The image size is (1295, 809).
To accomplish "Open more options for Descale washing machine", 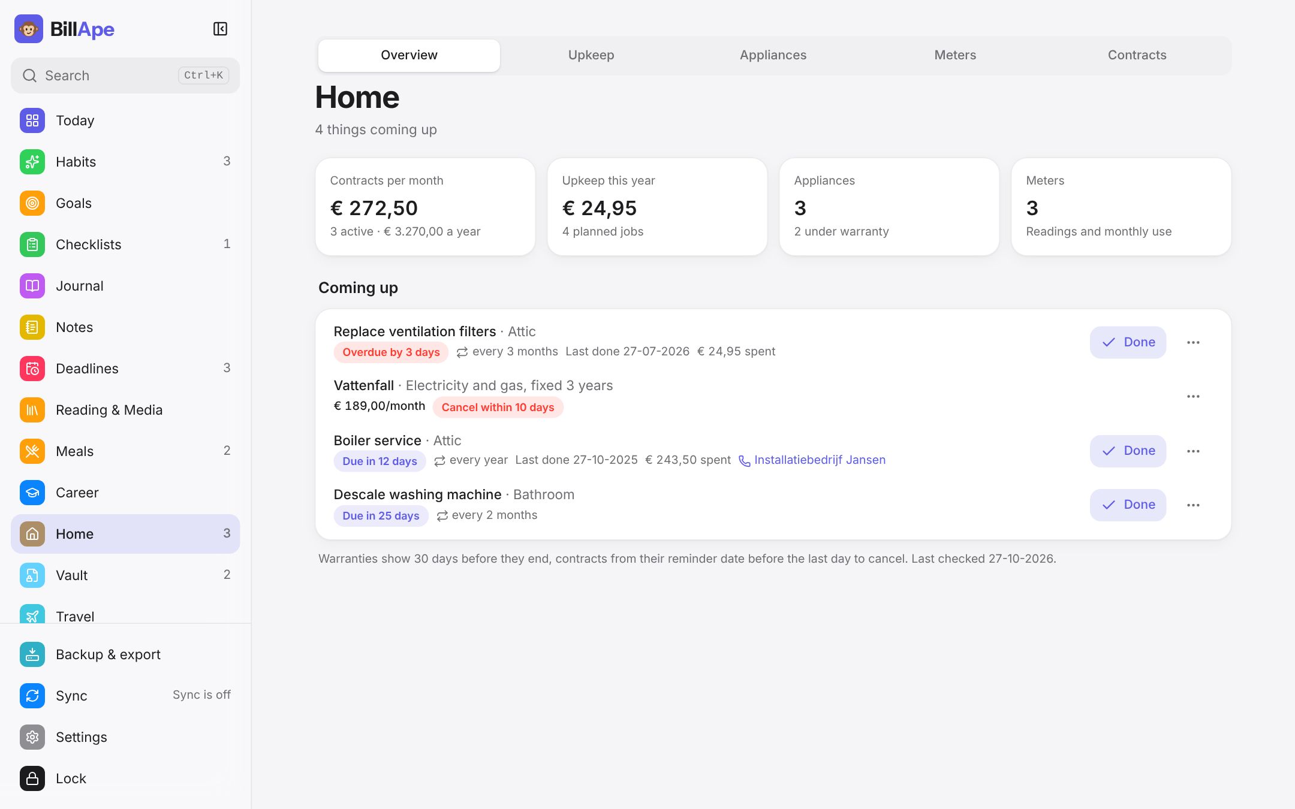I will pyautogui.click(x=1193, y=505).
